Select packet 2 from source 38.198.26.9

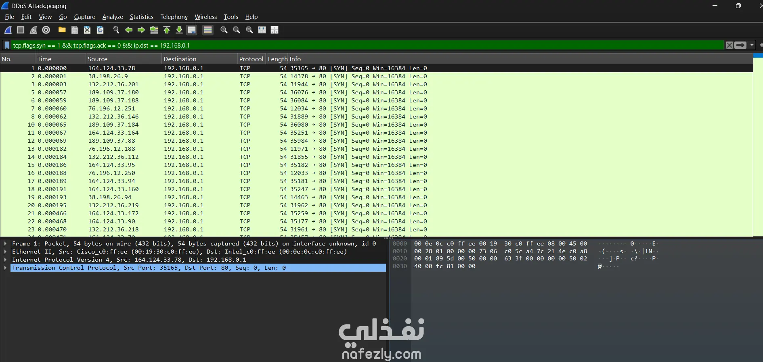376,76
